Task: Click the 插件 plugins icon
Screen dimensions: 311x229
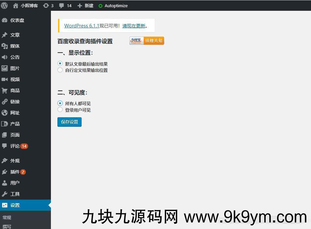Action: coord(5,172)
